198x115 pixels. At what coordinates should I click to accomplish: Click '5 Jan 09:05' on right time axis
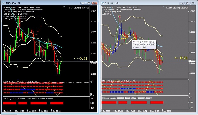[118, 111]
